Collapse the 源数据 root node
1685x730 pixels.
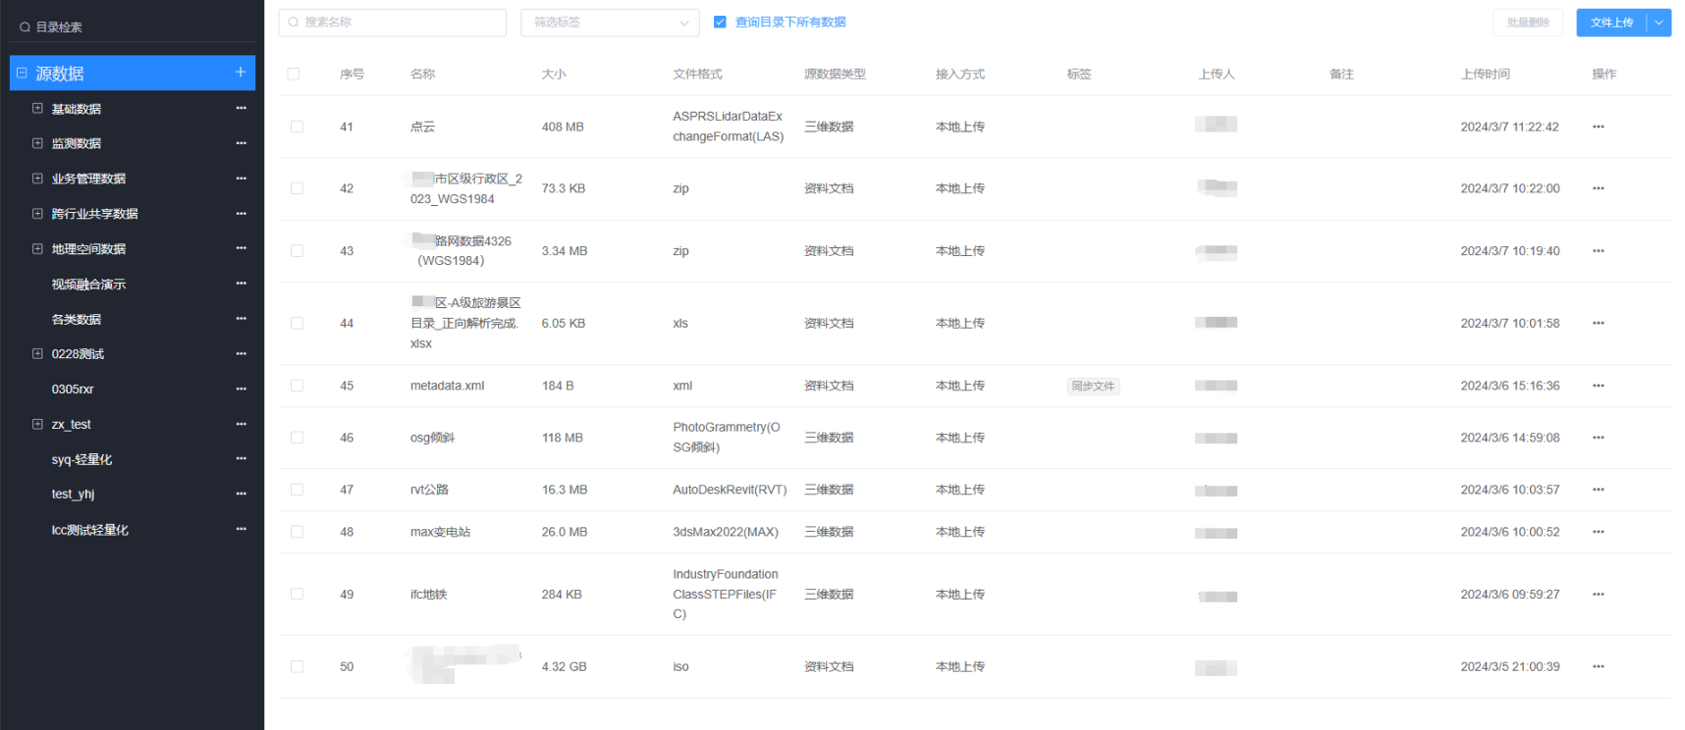coord(22,74)
